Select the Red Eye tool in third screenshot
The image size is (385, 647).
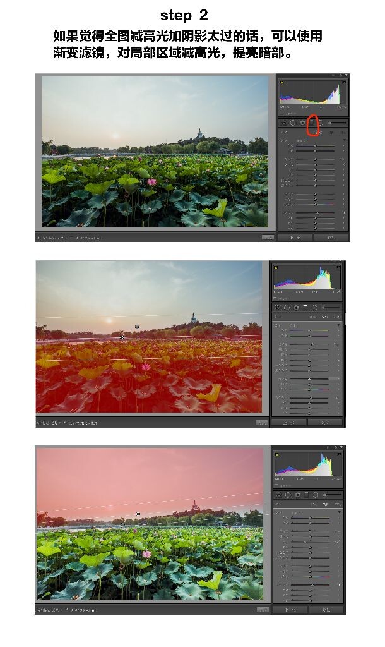click(298, 495)
